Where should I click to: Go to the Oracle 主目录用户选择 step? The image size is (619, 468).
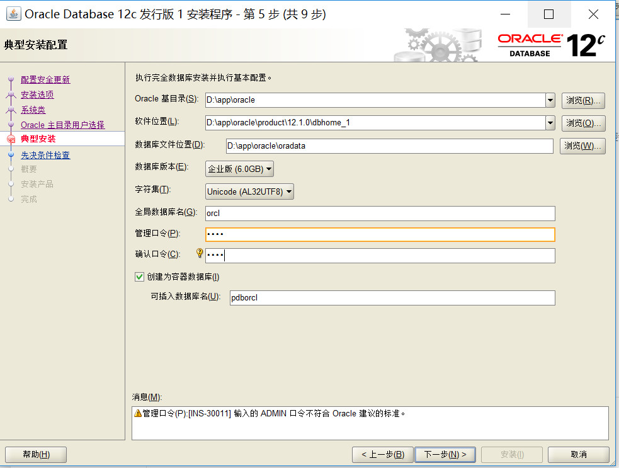tap(63, 125)
